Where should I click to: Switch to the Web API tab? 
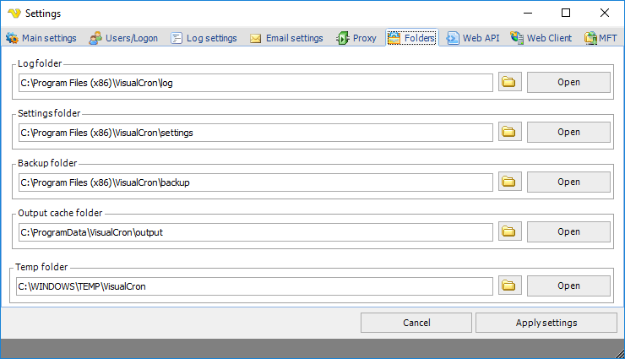pos(473,38)
